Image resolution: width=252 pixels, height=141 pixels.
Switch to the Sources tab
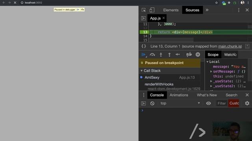(193, 10)
